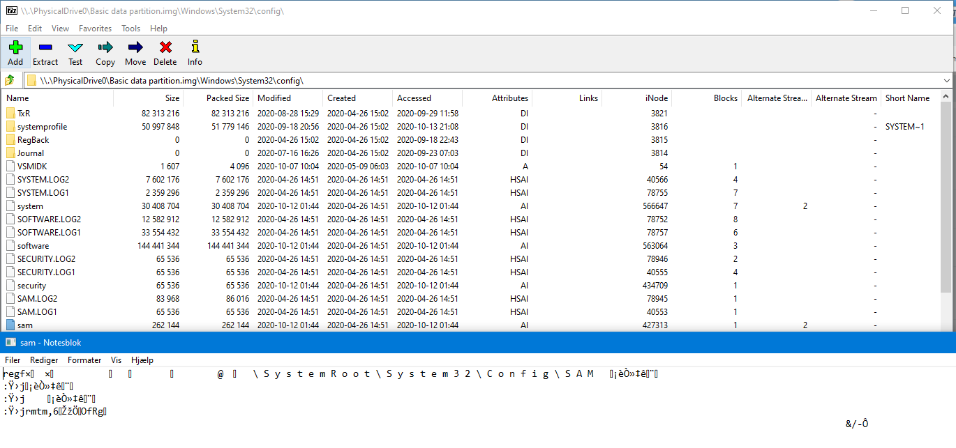Viewport: 956px width, 448px height.
Task: Open the Formater menu in Notesblok
Action: coord(84,360)
